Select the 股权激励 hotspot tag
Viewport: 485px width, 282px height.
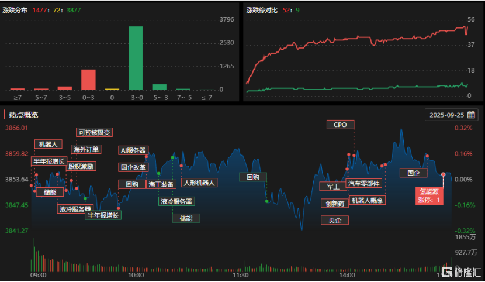(x=81, y=167)
